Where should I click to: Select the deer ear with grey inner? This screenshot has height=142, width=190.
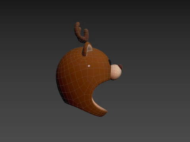tap(87, 49)
